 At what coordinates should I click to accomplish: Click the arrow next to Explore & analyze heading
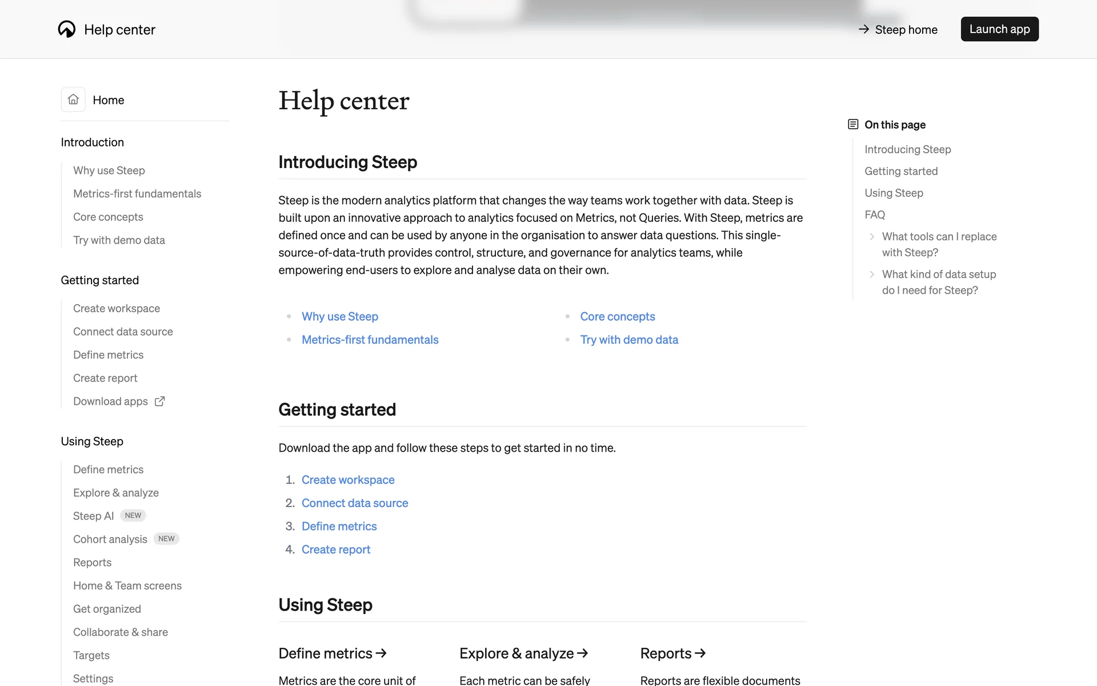(583, 653)
